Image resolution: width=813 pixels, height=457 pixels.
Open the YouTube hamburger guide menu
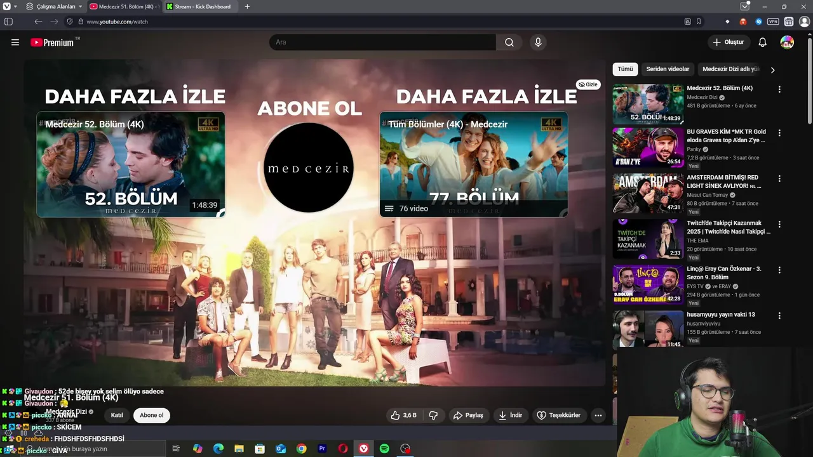click(15, 43)
